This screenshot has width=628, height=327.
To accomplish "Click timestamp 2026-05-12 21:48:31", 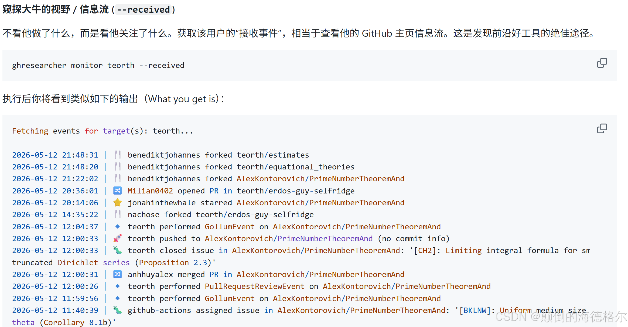I will point(55,155).
